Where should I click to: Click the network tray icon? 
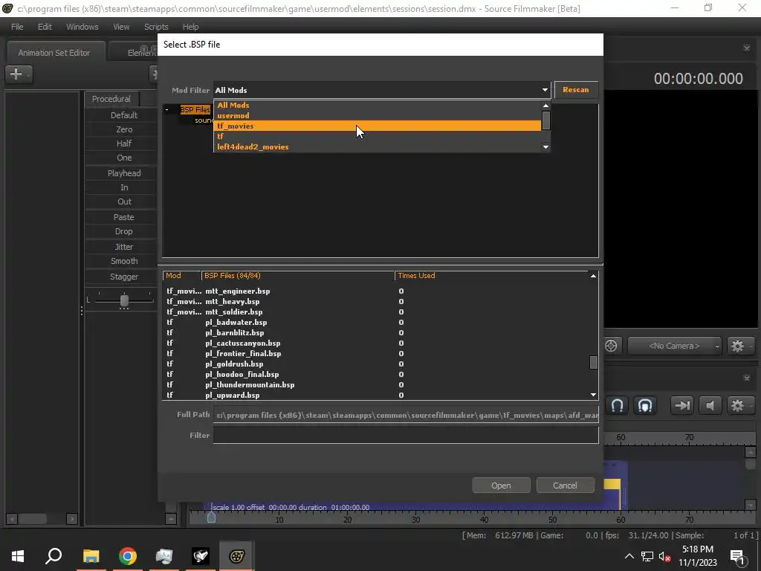tap(647, 556)
